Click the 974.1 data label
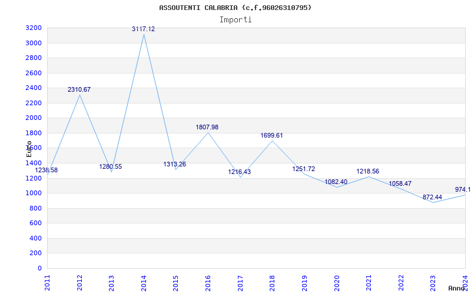 463,189
